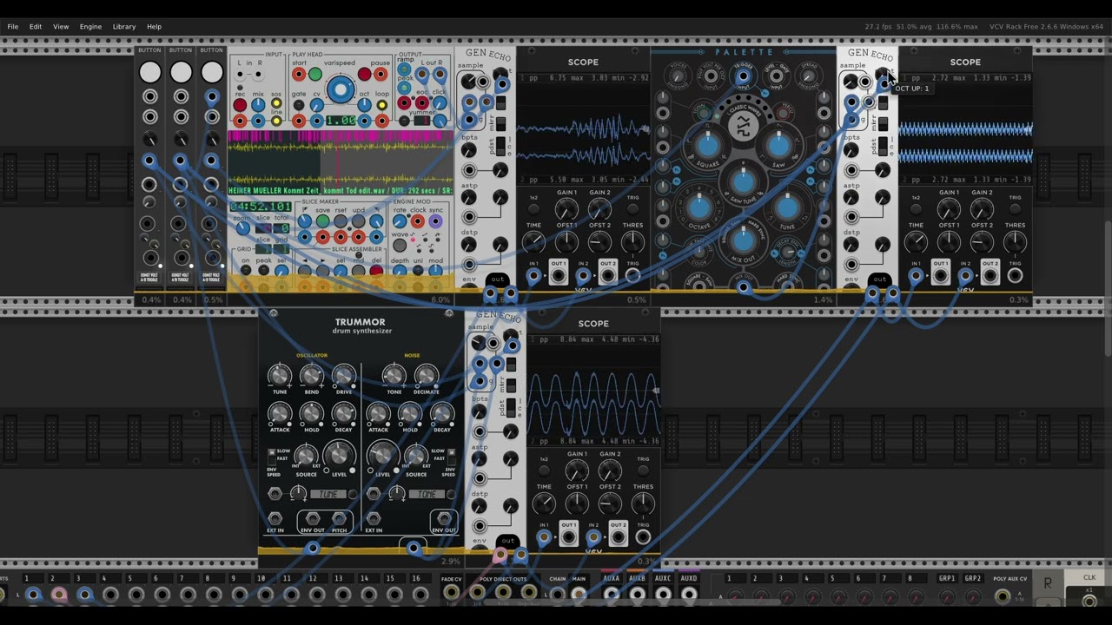Viewport: 1112px width, 625px height.
Task: Toggle the mirr switch on the Gen Echo beside Palette
Action: [x=883, y=124]
